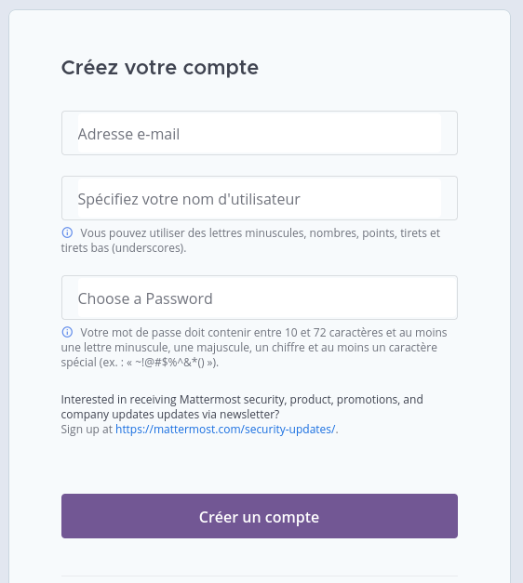Select the Spécifiez votre nom d'utilisateur field
523x583 pixels.
point(260,198)
